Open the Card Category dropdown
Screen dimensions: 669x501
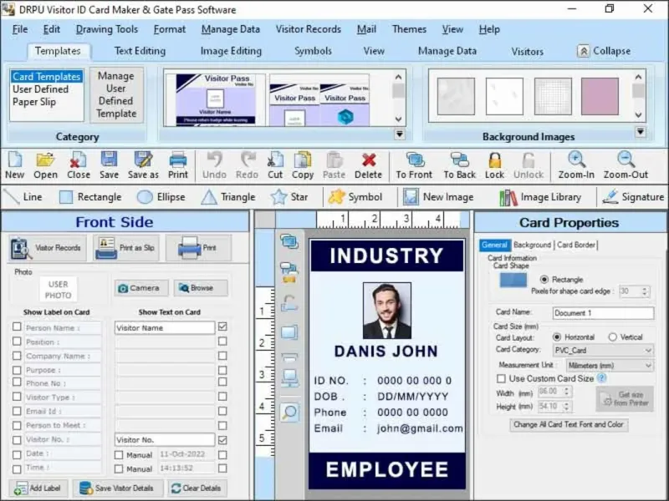pos(603,351)
